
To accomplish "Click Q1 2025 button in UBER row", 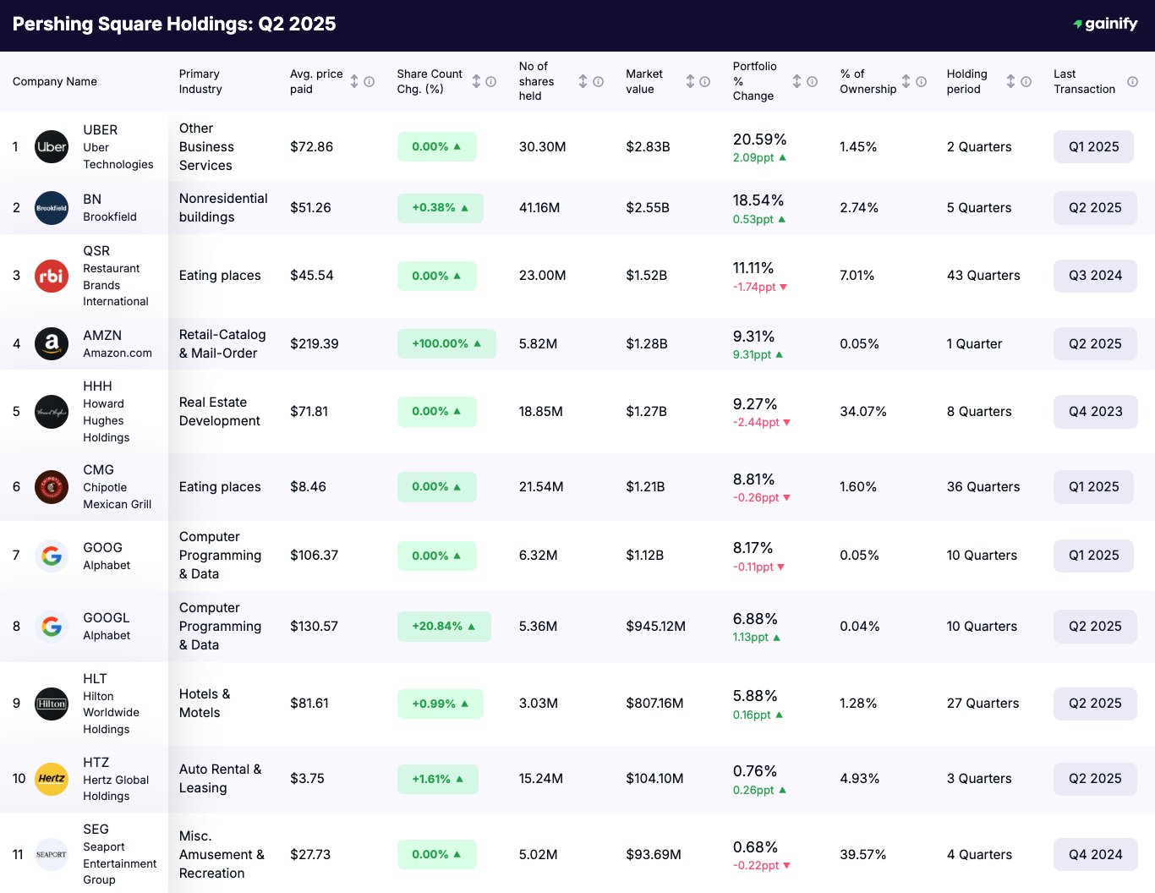I will (x=1093, y=147).
